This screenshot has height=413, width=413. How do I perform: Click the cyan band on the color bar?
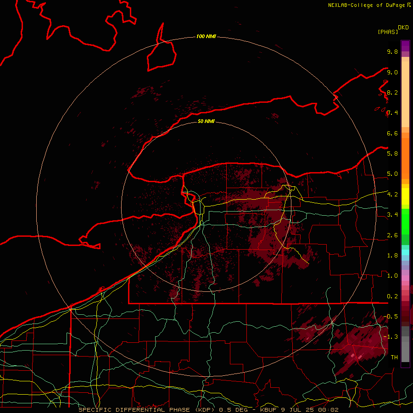pyautogui.click(x=405, y=252)
